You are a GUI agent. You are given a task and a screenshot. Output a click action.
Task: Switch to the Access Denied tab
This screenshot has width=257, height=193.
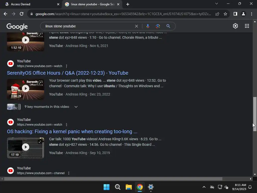point(31,4)
